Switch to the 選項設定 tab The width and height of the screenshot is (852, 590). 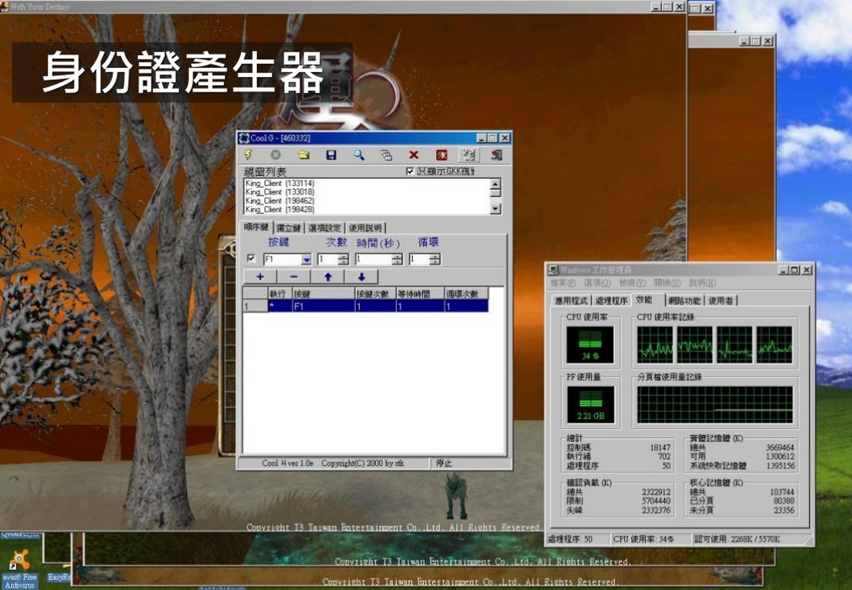tap(325, 228)
